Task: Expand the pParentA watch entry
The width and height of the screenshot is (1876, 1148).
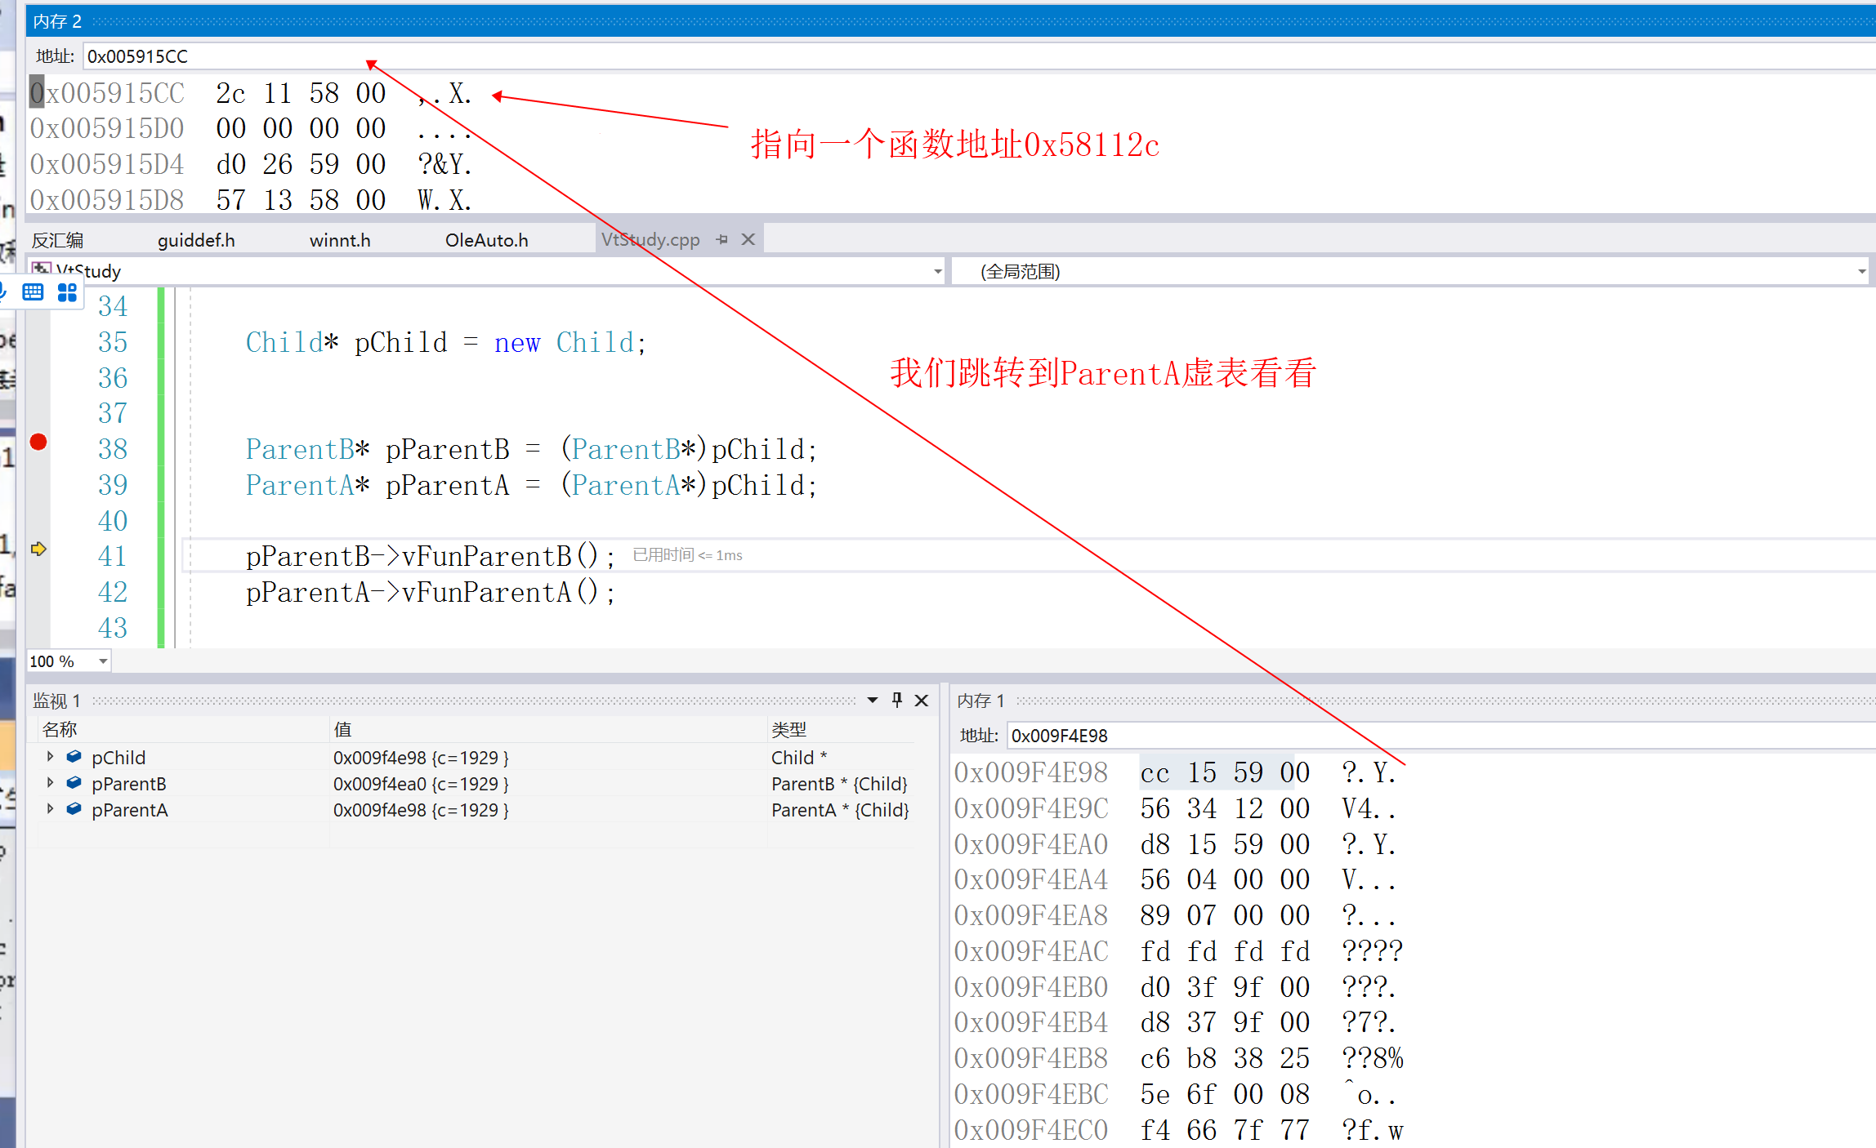Action: click(x=51, y=809)
